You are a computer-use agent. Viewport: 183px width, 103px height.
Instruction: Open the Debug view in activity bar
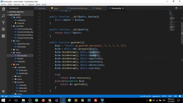click(3, 29)
